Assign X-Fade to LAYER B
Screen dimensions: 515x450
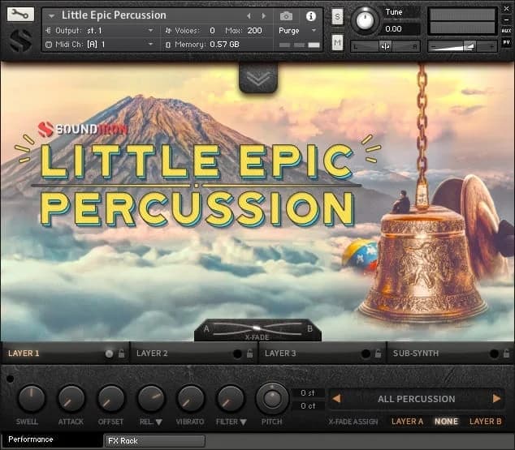(x=486, y=422)
